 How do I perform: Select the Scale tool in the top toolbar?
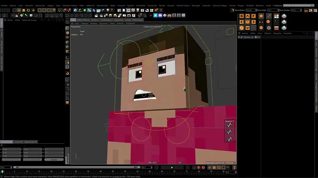(23, 10)
